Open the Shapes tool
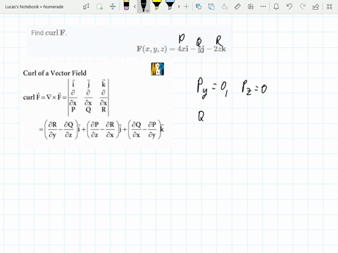Viewport: 338px width, 253px height. coord(199,6)
